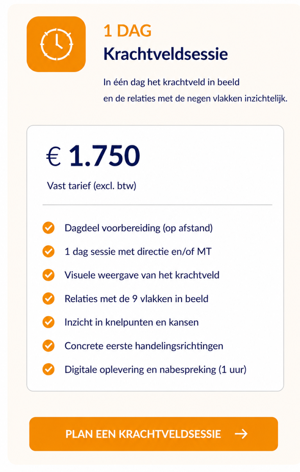Click the checkmark beside Dagdeel voorbereiding
Image resolution: width=300 pixels, height=472 pixels.
tap(48, 228)
